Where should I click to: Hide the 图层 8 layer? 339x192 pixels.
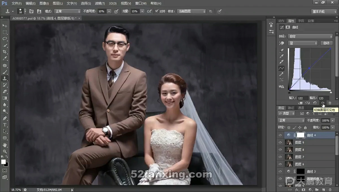tap(280, 150)
